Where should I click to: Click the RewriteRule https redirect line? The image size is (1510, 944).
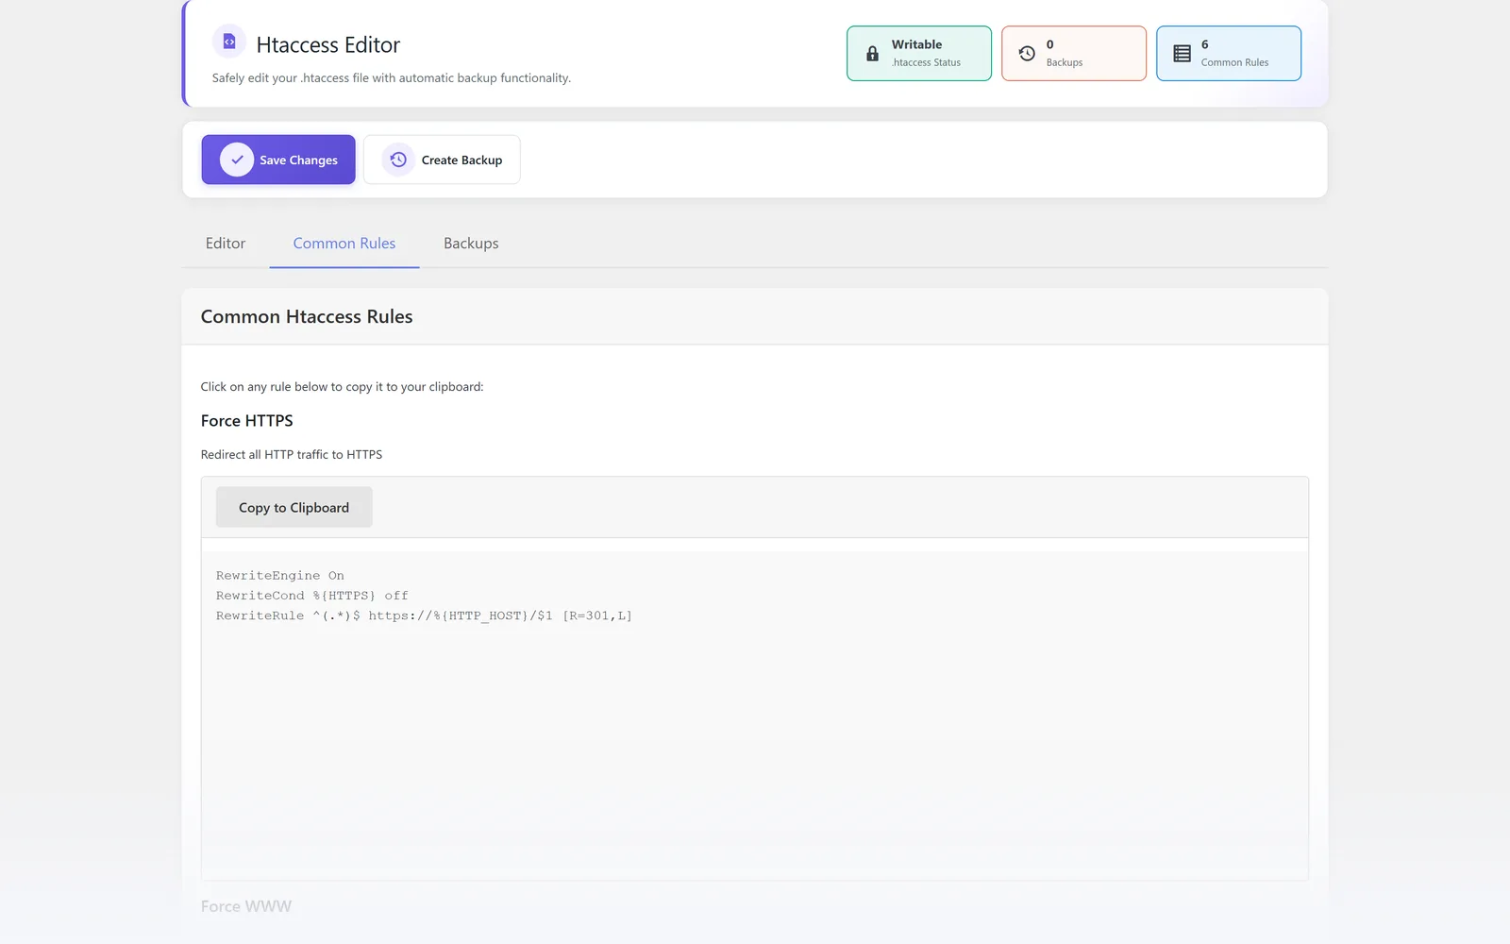(424, 615)
